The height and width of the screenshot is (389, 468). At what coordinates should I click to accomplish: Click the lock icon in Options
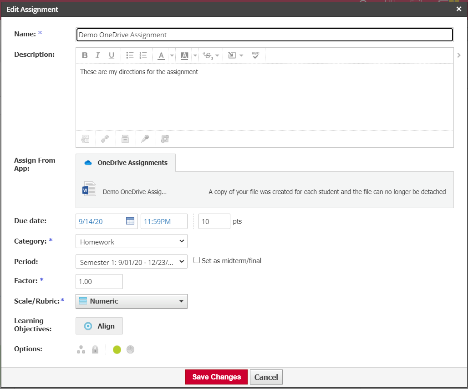click(x=95, y=349)
